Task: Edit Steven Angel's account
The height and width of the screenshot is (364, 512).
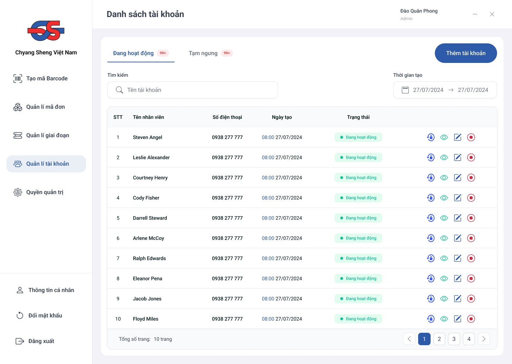Action: (458, 137)
